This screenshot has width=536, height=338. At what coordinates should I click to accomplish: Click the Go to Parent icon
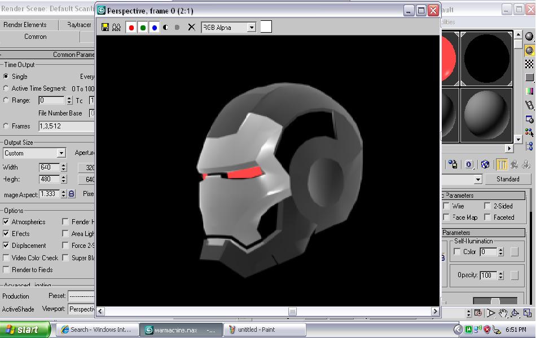pyautogui.click(x=514, y=164)
